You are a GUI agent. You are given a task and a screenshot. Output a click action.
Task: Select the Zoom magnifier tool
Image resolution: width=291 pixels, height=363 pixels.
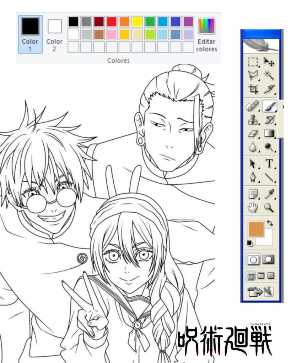[x=269, y=208]
